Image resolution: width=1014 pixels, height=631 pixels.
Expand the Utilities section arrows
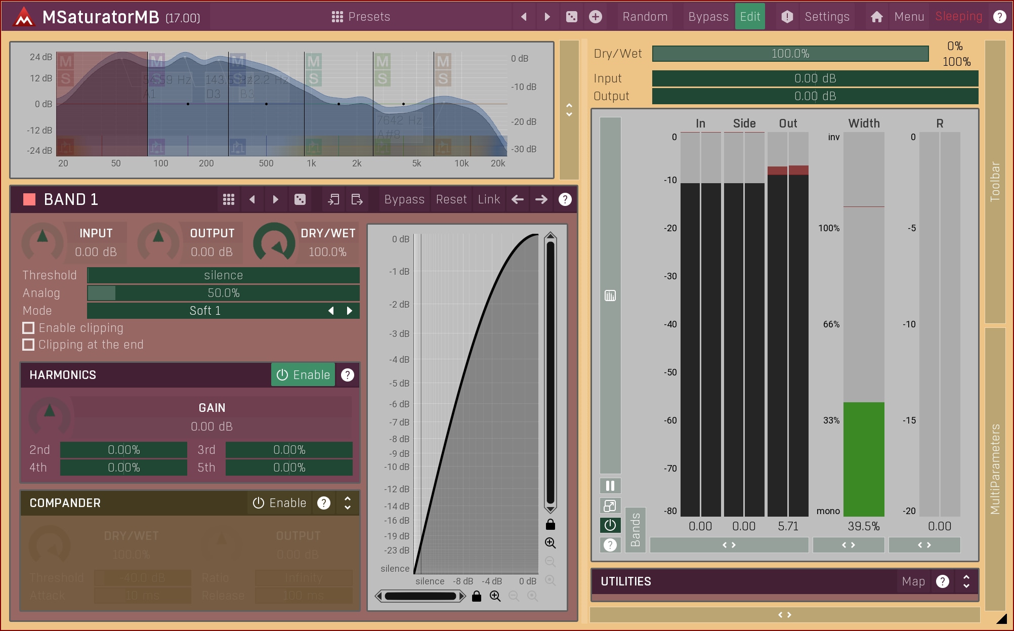[x=966, y=581]
